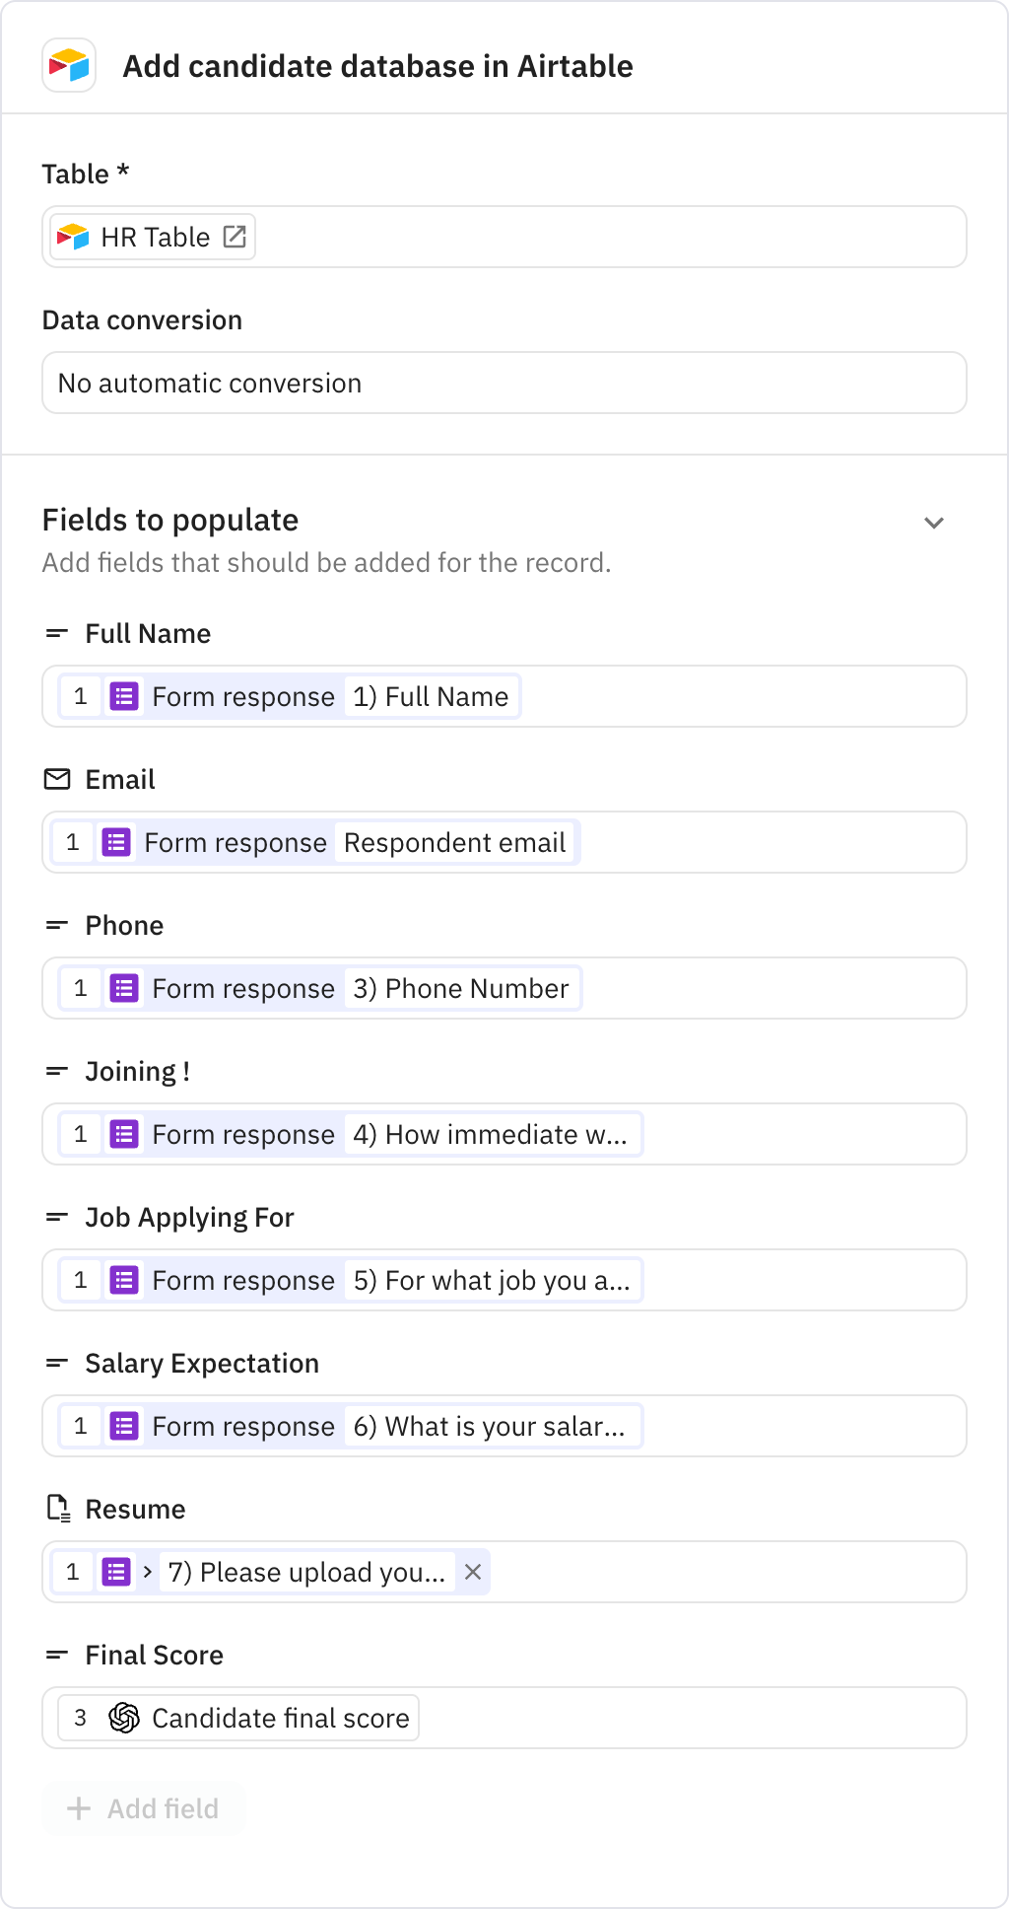Click the form icon in the How immediate pill
Screen dimensions: 1009x1909
tap(123, 1134)
